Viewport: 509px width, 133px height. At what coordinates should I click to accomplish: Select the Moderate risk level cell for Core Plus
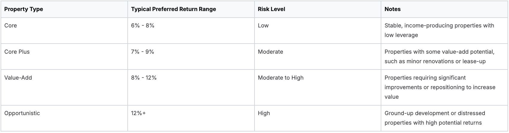[x=270, y=52]
